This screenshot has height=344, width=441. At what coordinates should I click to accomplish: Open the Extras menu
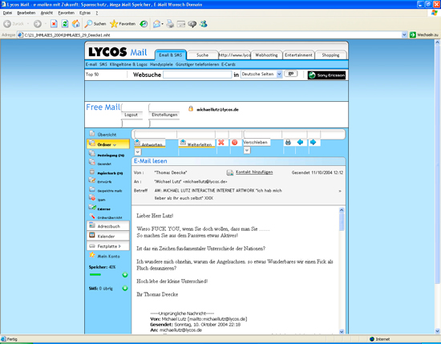pyautogui.click(x=85, y=13)
